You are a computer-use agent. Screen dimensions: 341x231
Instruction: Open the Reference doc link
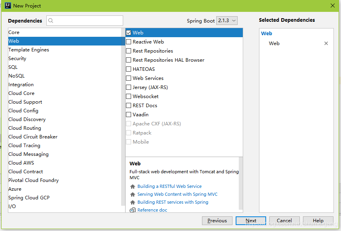click(x=152, y=210)
